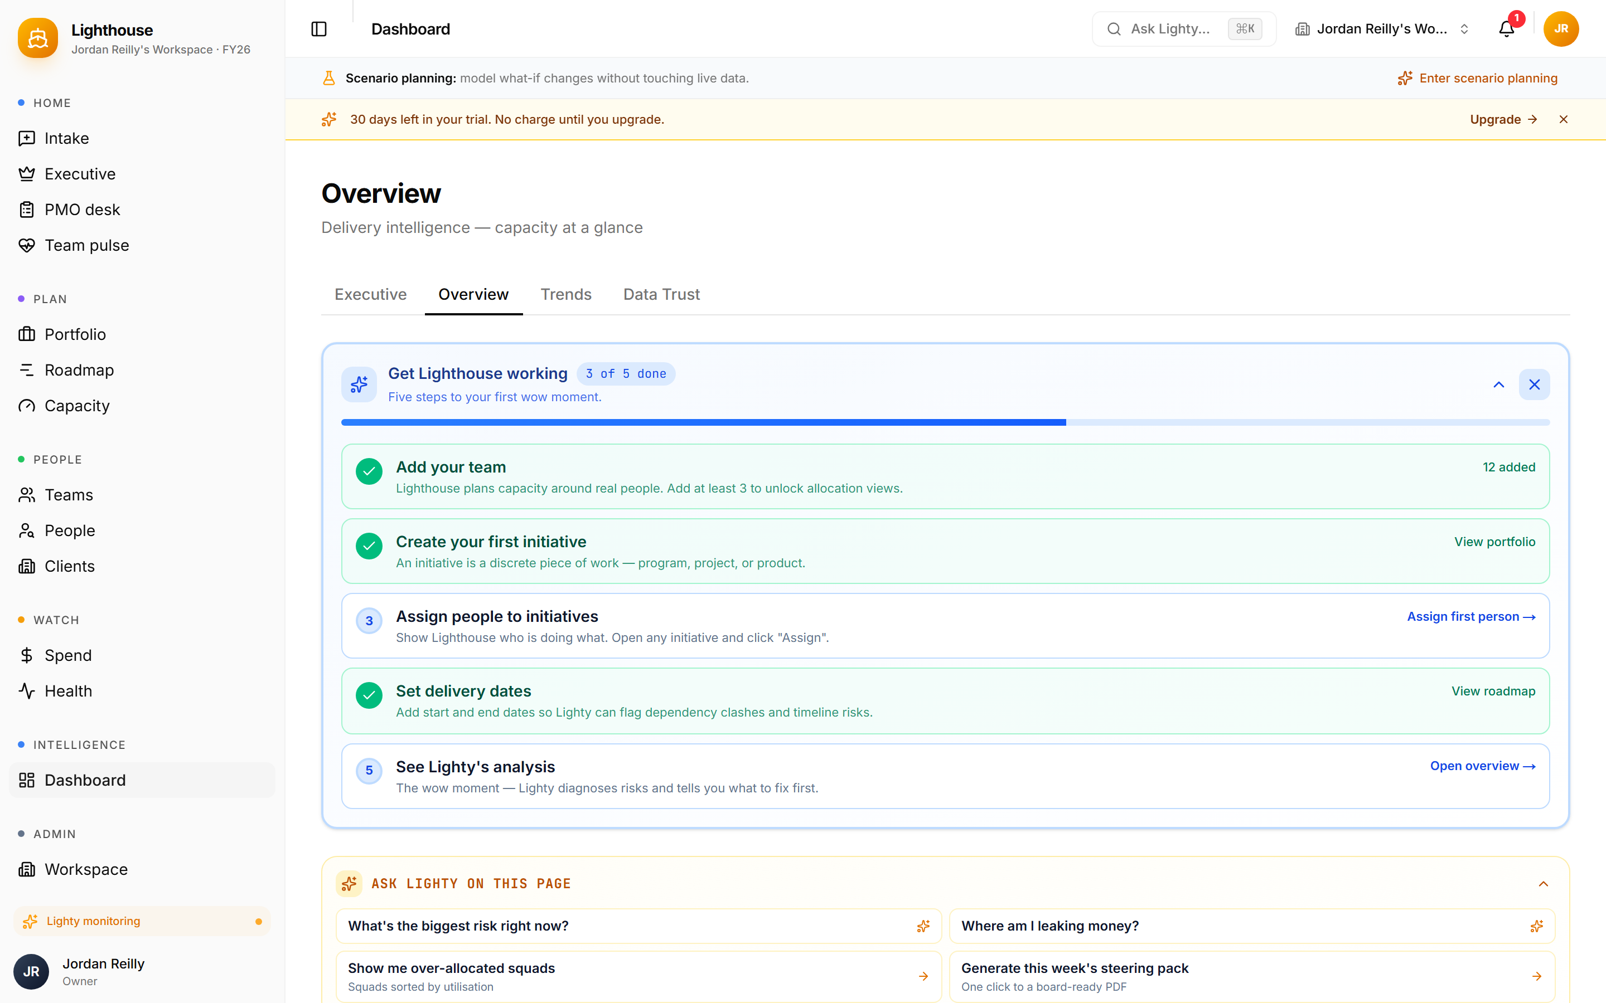Click the Open overview link
This screenshot has height=1003, width=1606.
click(x=1483, y=766)
